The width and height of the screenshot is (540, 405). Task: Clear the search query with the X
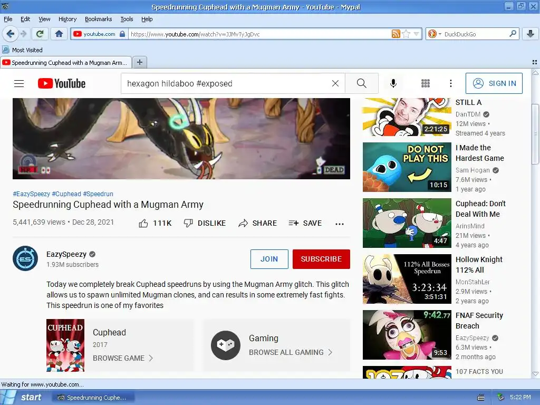pyautogui.click(x=335, y=83)
